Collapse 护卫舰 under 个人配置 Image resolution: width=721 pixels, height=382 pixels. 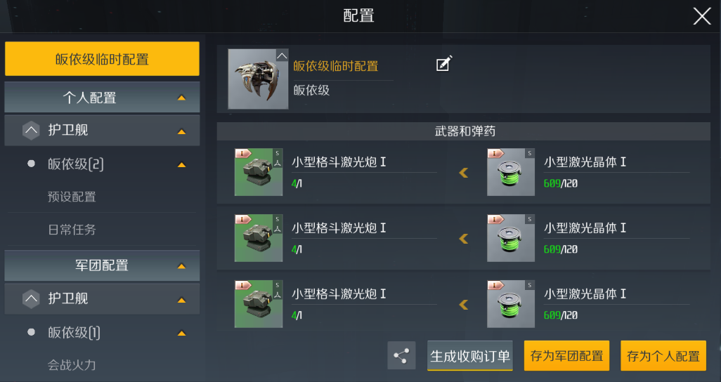coord(102,131)
